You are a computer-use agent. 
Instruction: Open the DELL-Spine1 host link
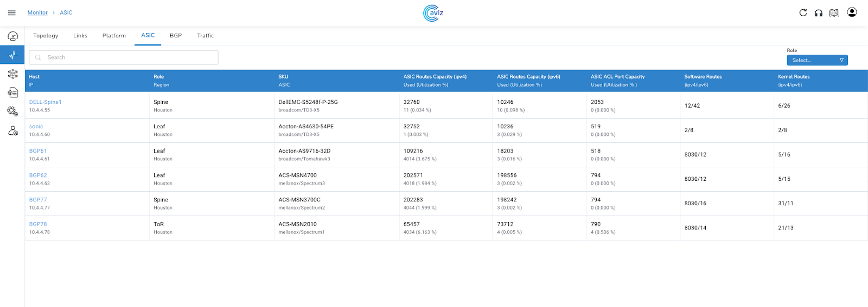tap(45, 102)
